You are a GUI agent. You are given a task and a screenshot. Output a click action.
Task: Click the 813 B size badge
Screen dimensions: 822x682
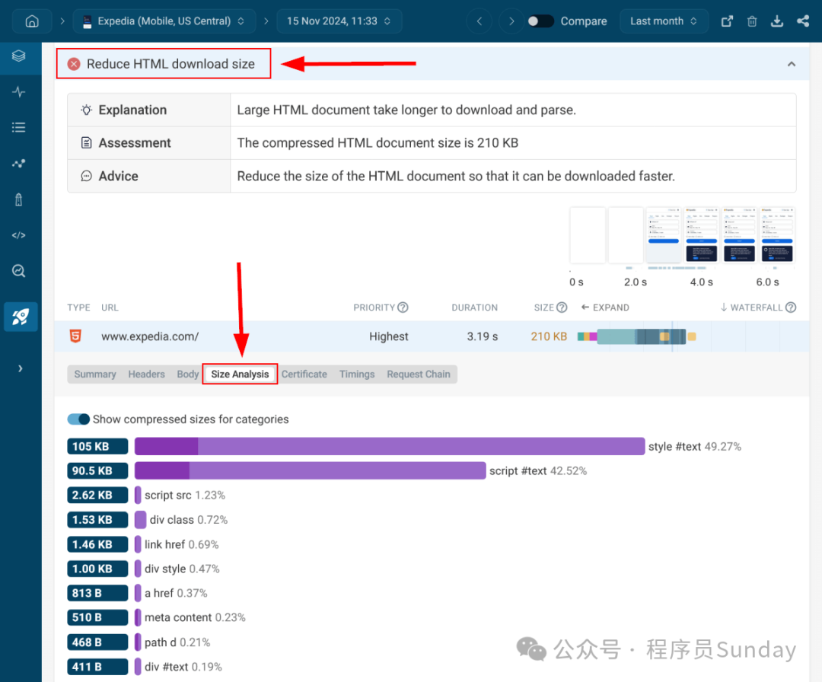97,594
